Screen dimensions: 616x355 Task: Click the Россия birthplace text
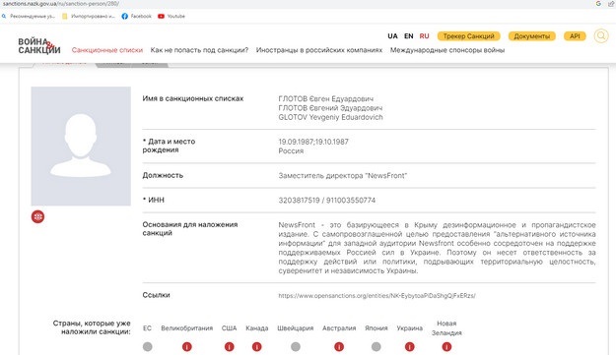coord(291,150)
